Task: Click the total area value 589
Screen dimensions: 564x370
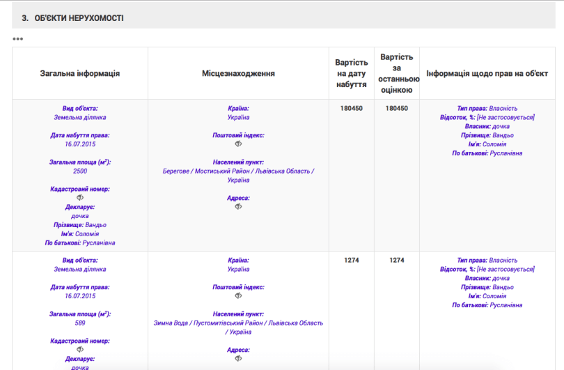Action: (x=80, y=323)
